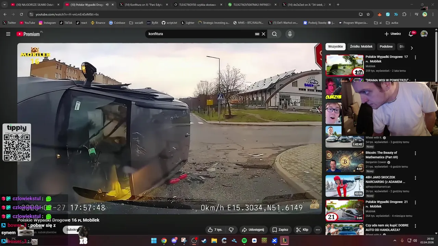Click the Klip clip button
Viewport: 438px width, 246px height.
pyautogui.click(x=302, y=230)
